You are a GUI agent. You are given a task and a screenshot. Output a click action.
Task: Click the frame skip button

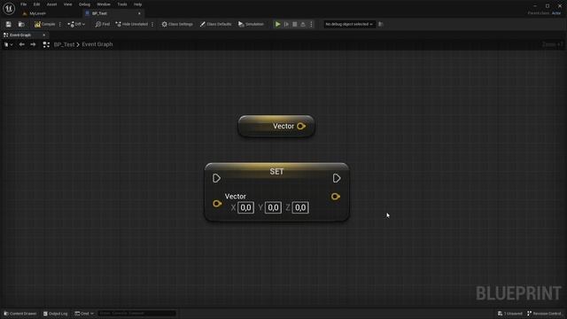coord(286,24)
